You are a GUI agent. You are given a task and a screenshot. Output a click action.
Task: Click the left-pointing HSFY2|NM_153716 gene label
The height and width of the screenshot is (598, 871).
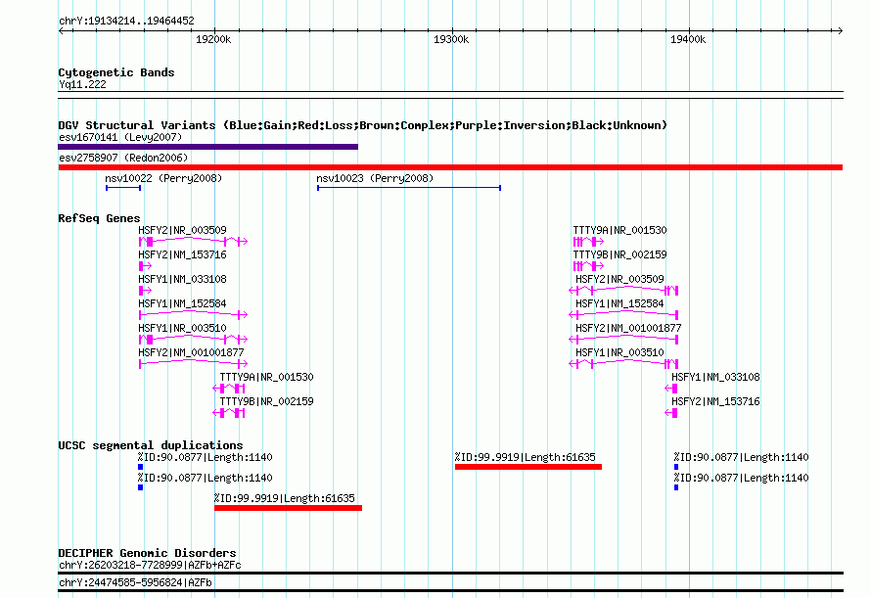(x=715, y=401)
